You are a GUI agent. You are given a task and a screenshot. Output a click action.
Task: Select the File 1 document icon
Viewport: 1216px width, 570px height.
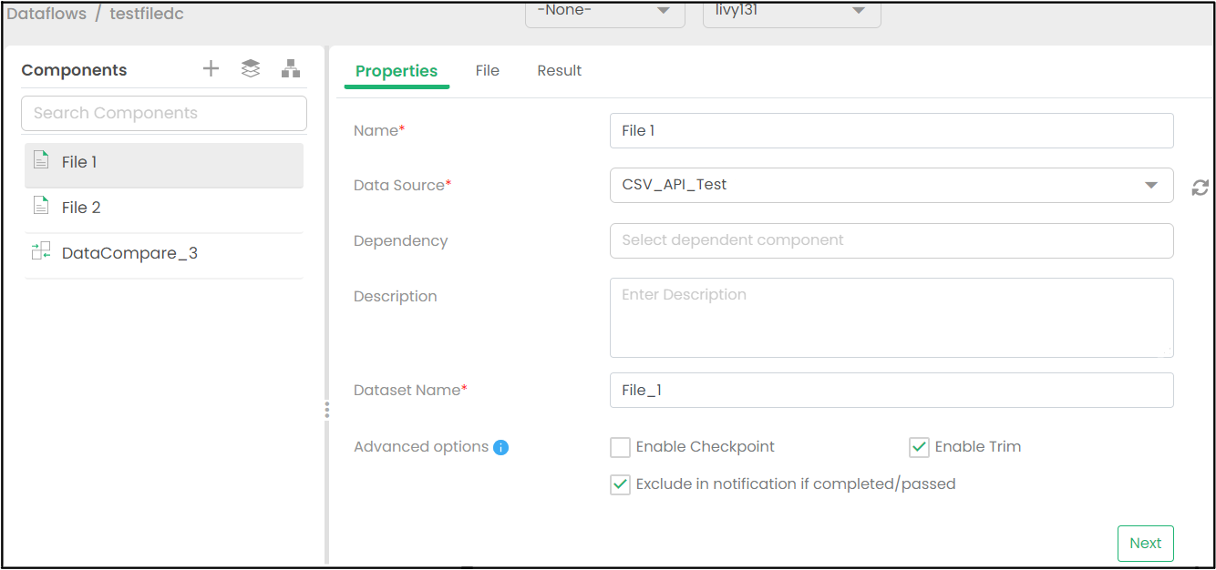point(41,161)
